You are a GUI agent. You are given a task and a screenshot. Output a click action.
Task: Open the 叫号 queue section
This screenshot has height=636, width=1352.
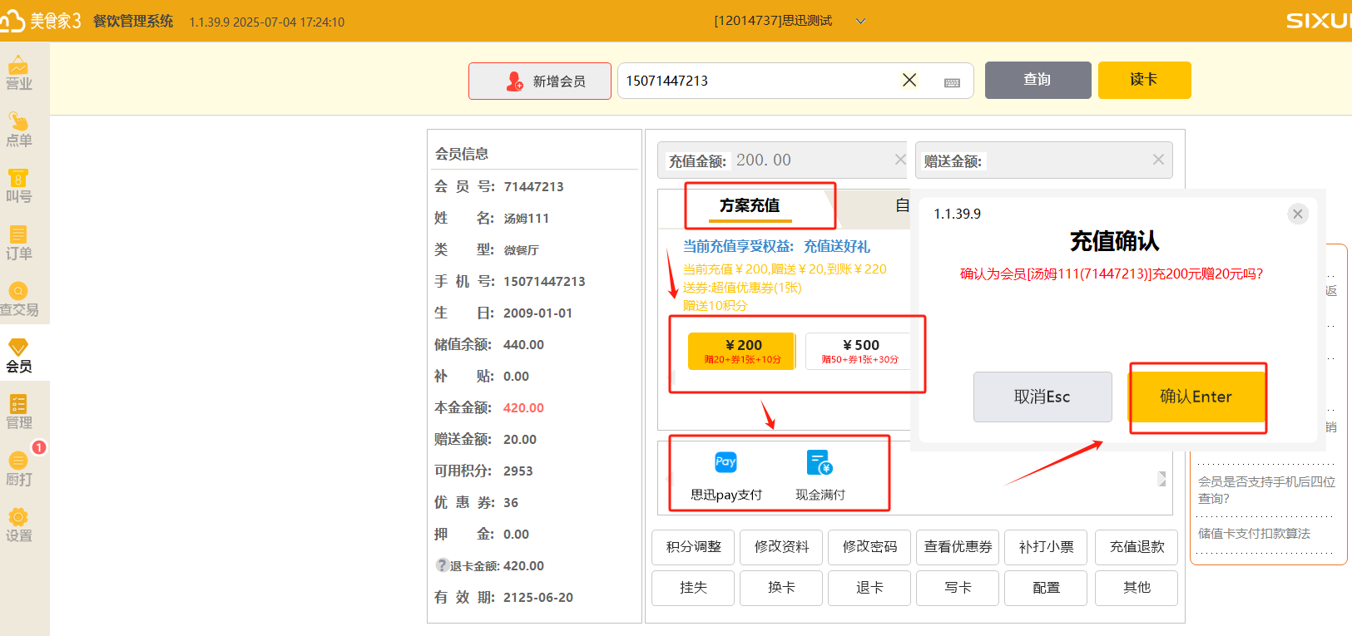point(18,187)
